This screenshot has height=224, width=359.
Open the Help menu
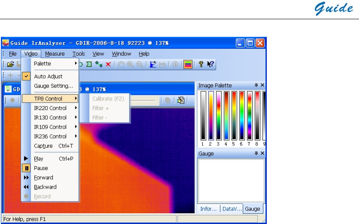(144, 54)
